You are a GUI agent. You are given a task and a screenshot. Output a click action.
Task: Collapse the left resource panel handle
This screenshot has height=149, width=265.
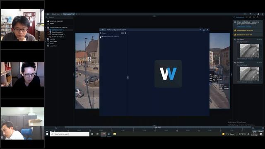point(74,74)
